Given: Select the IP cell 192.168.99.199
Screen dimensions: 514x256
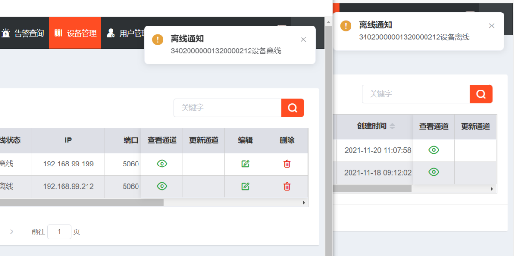Looking at the screenshot, I should (68, 164).
